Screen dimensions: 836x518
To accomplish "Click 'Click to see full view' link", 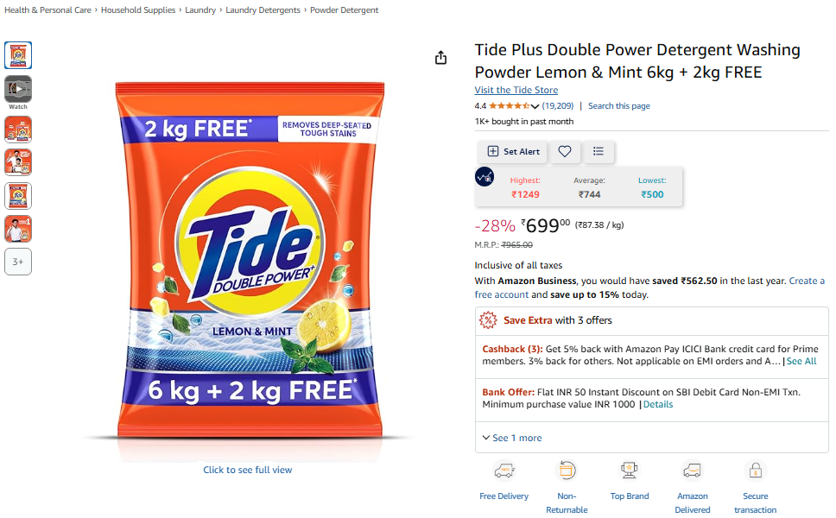I will pos(248,470).
